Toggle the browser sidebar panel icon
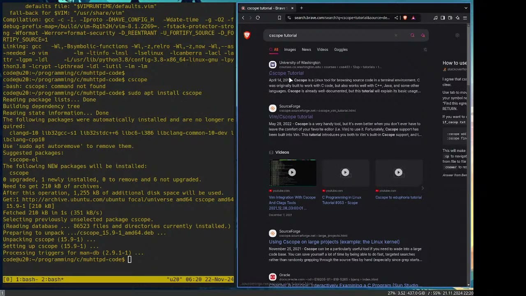The image size is (526, 296). (443, 18)
